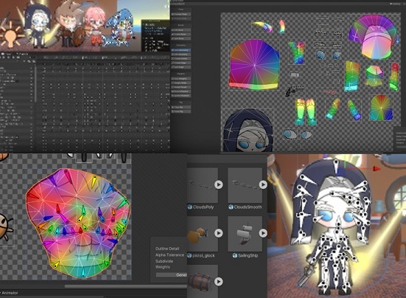Click the prefab cube icon beside pistol_glock
Screen dimensions: 406x298
point(190,255)
